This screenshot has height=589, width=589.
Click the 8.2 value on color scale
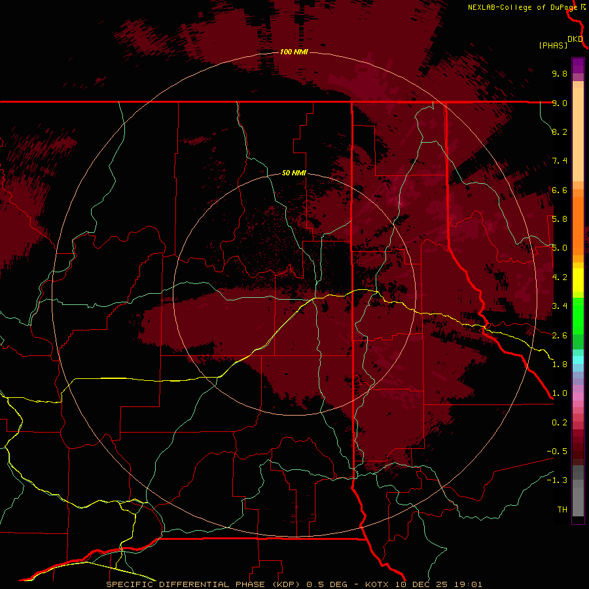point(560,132)
